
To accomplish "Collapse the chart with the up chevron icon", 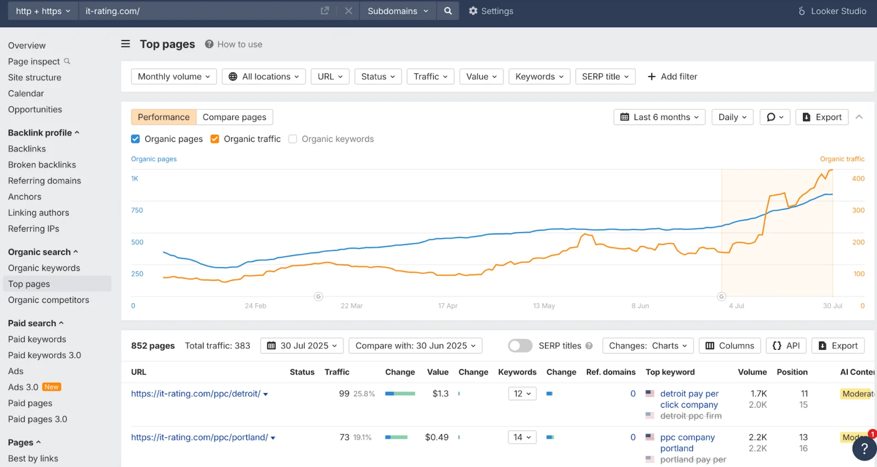I will pos(859,117).
